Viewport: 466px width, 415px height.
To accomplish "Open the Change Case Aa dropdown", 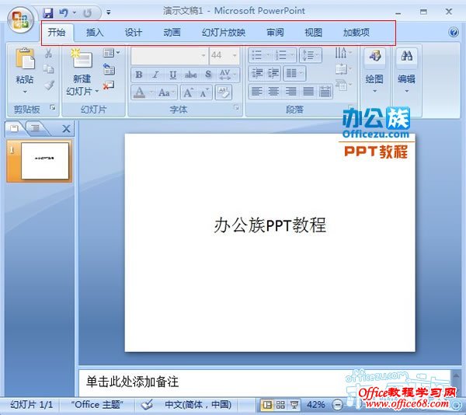I will click(x=166, y=92).
